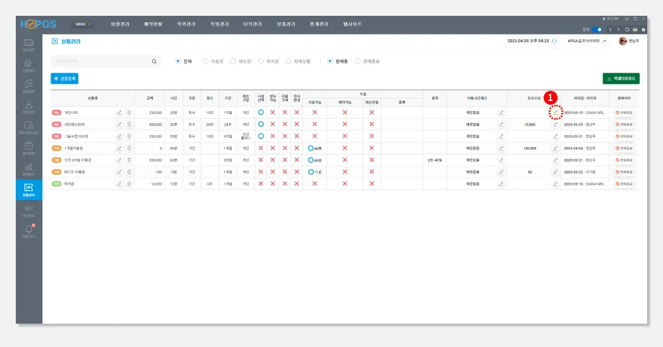
Task: Go to home via the house icon
Action: click(x=643, y=30)
